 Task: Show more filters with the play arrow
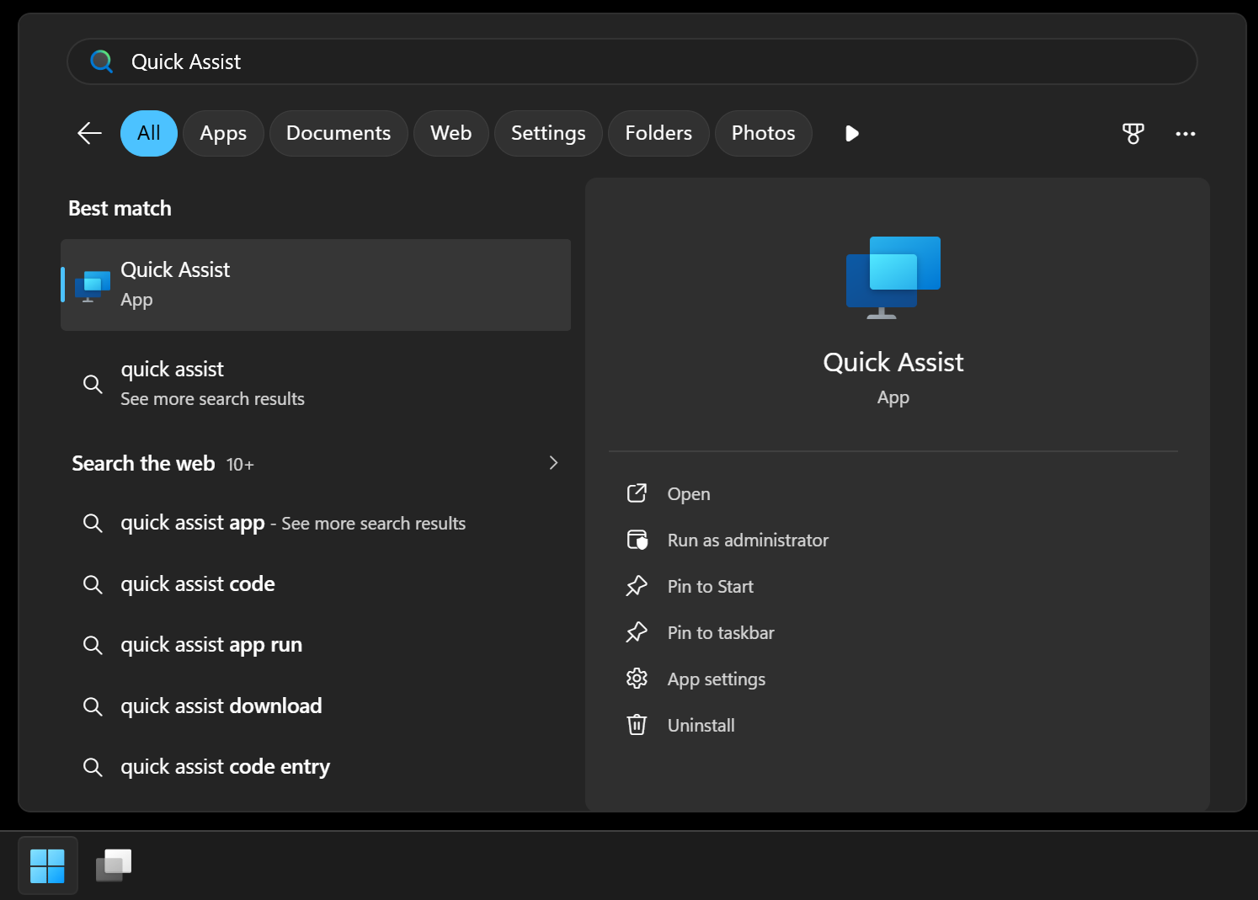coord(851,133)
